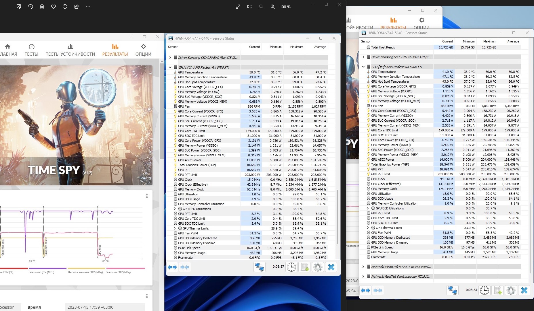This screenshot has height=311, width=534.
Task: Expand the Samsung SSD drive node in the 0:06:57 HWiNFO window
Action: point(170,58)
